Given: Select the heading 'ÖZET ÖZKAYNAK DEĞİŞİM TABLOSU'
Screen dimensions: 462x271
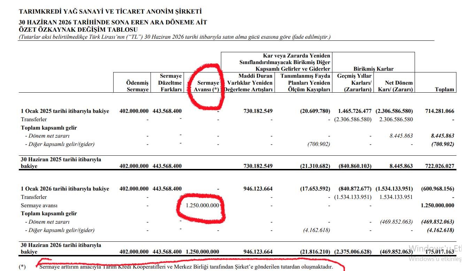Looking at the screenshot, I should tap(78, 30).
